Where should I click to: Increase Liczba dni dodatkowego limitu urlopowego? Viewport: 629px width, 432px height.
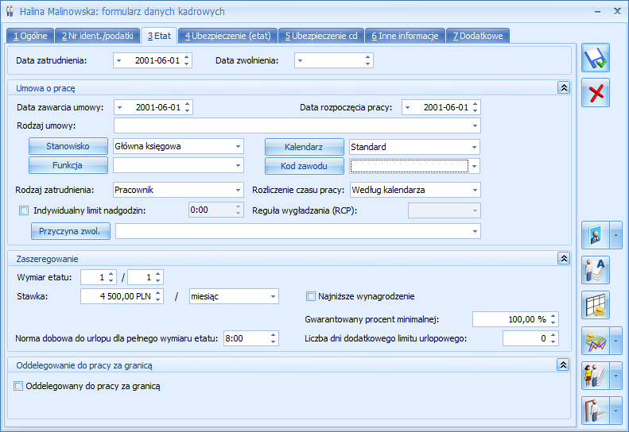(553, 335)
